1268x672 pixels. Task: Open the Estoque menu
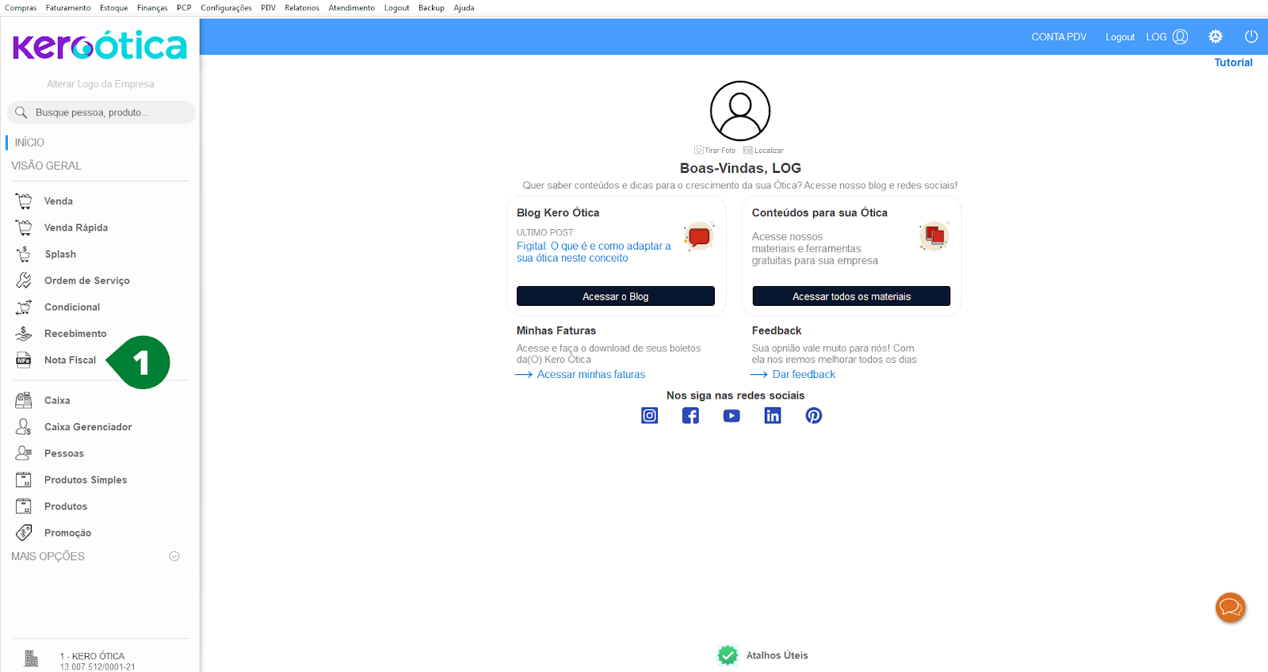click(x=114, y=8)
